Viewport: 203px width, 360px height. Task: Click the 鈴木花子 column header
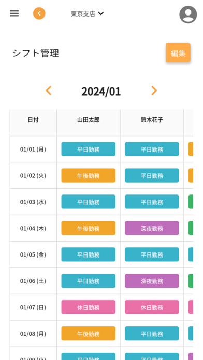152,123
